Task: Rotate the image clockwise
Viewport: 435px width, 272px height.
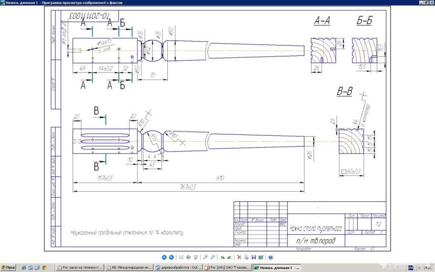Action: point(223,257)
